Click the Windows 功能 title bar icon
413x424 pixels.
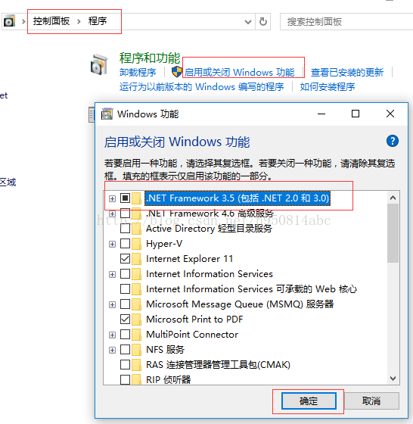tap(107, 114)
